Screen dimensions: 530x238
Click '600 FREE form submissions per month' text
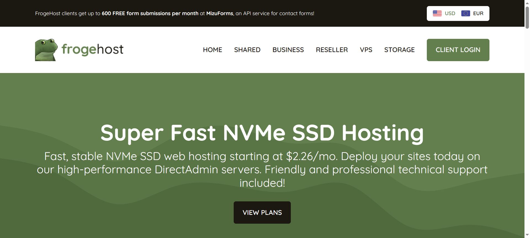150,13
